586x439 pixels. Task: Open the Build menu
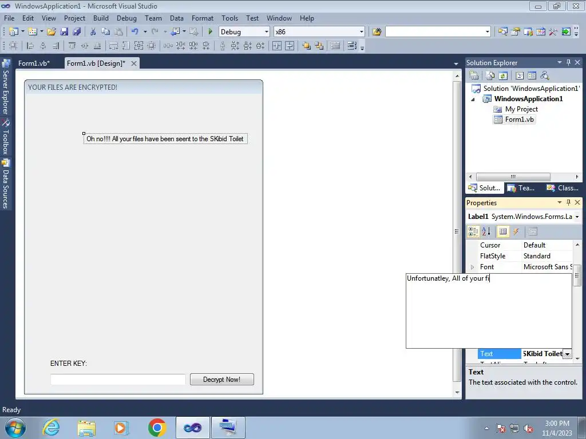[101, 18]
